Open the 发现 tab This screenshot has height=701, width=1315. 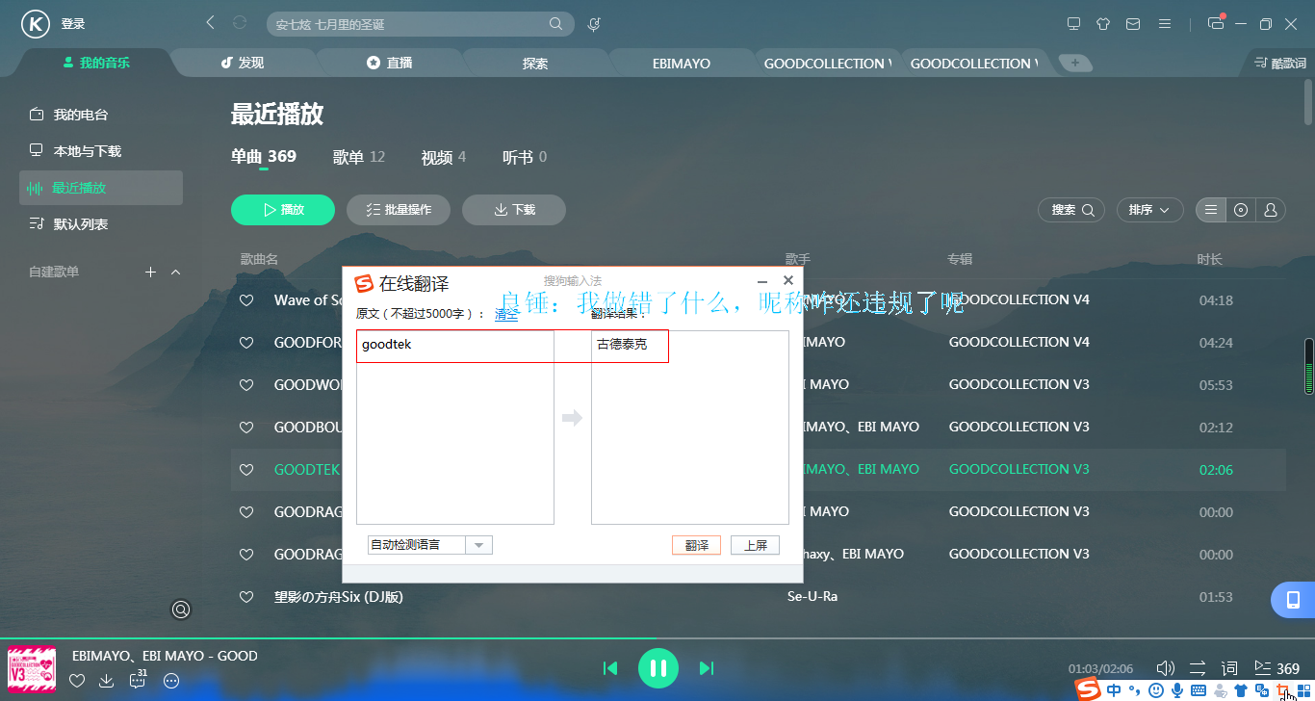point(242,63)
